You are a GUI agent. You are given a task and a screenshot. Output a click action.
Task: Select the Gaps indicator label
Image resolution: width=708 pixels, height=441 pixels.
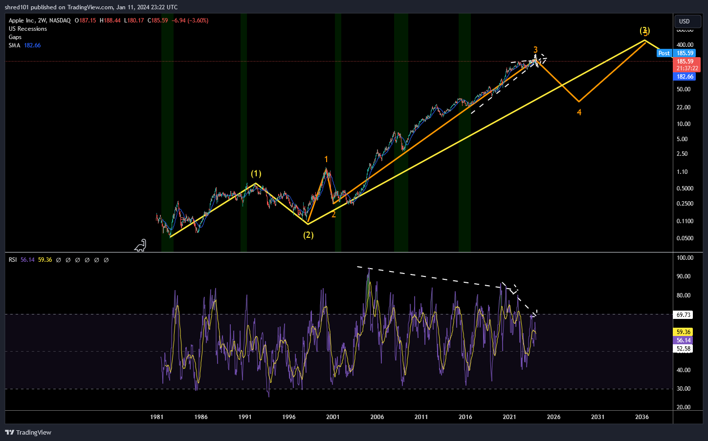(15, 37)
